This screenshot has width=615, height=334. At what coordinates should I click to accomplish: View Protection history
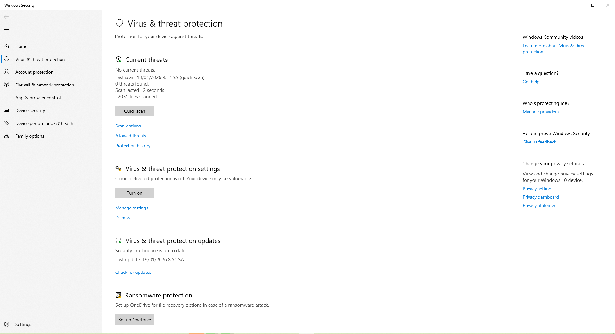click(x=133, y=146)
